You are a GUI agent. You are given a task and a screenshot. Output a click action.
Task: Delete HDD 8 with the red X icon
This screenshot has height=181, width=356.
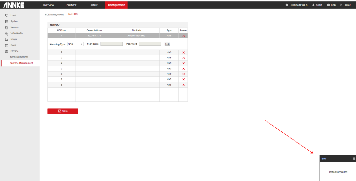click(183, 85)
